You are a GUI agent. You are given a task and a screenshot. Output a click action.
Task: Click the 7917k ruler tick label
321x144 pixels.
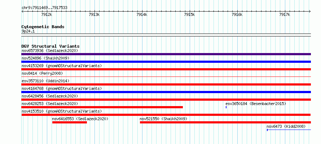(285, 15)
